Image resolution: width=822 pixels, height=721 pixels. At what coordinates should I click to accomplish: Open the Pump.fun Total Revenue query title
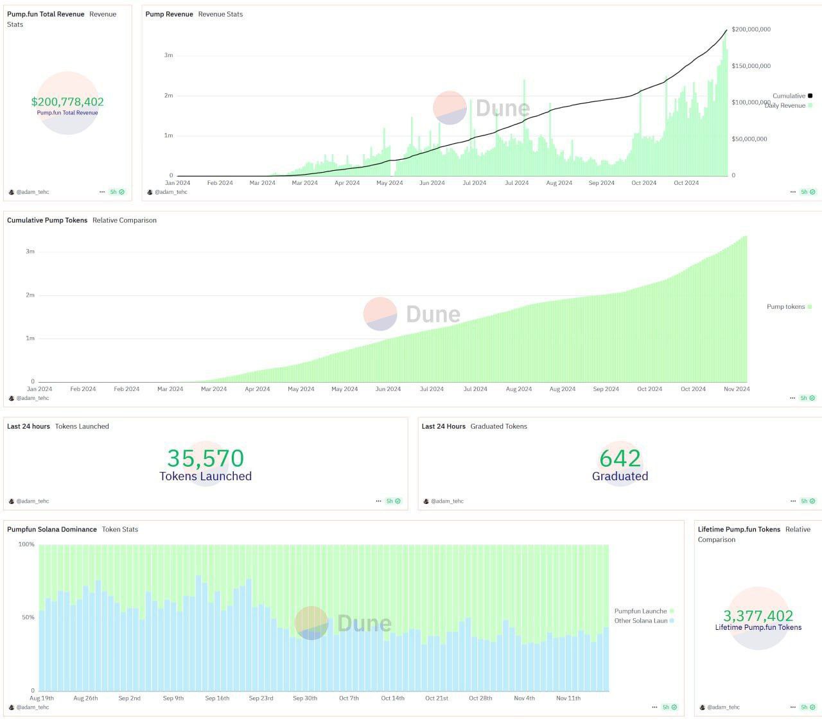coord(46,14)
